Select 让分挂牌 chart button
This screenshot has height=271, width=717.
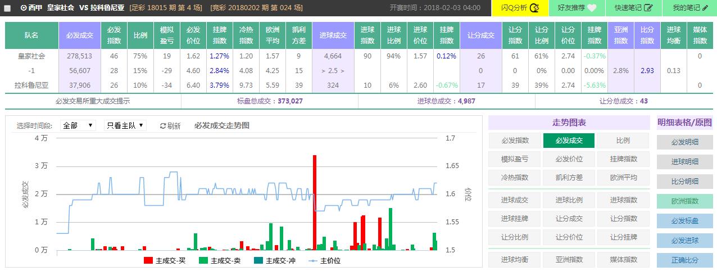(623, 237)
